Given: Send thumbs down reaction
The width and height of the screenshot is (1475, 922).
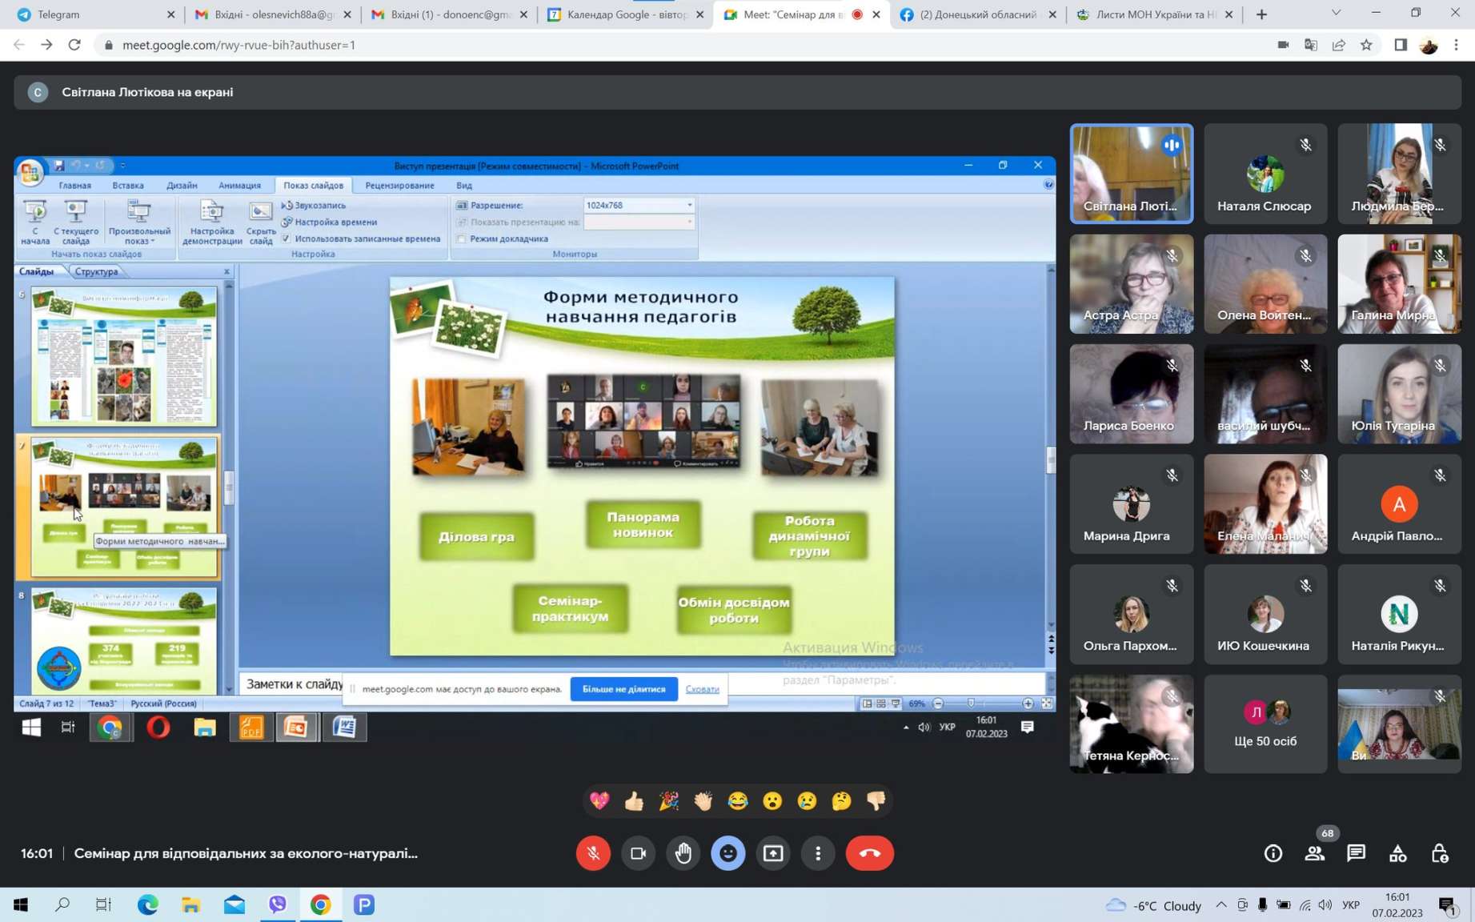Looking at the screenshot, I should pyautogui.click(x=876, y=800).
